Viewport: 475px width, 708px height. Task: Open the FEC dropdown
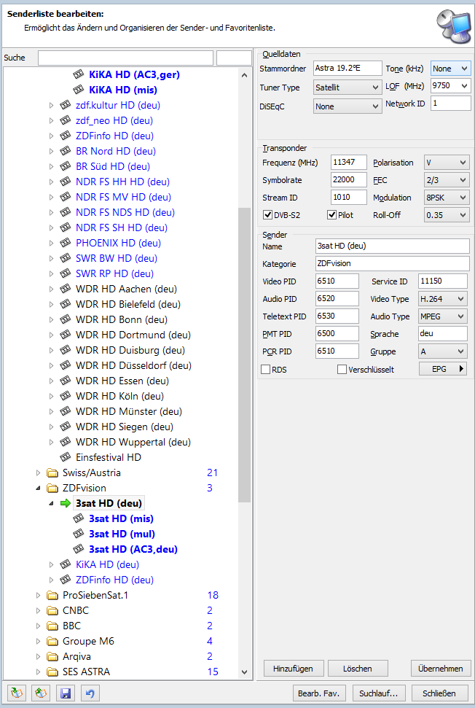coord(447,180)
